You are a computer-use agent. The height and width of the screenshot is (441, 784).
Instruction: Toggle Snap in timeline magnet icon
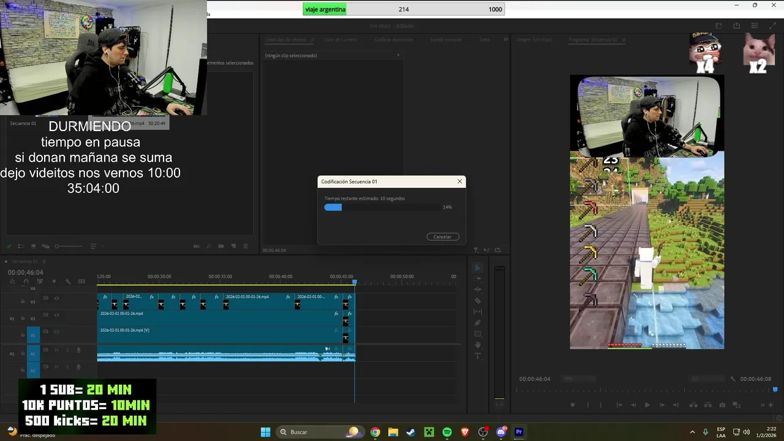(x=26, y=282)
